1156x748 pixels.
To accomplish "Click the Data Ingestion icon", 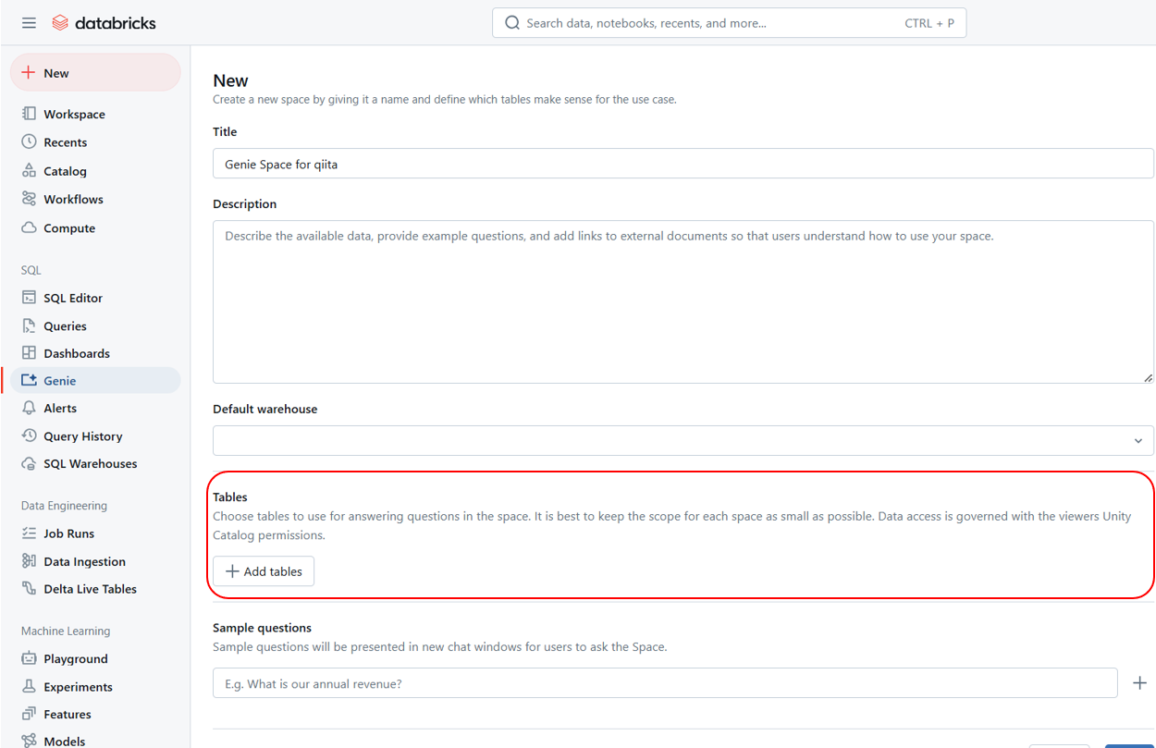I will 29,561.
